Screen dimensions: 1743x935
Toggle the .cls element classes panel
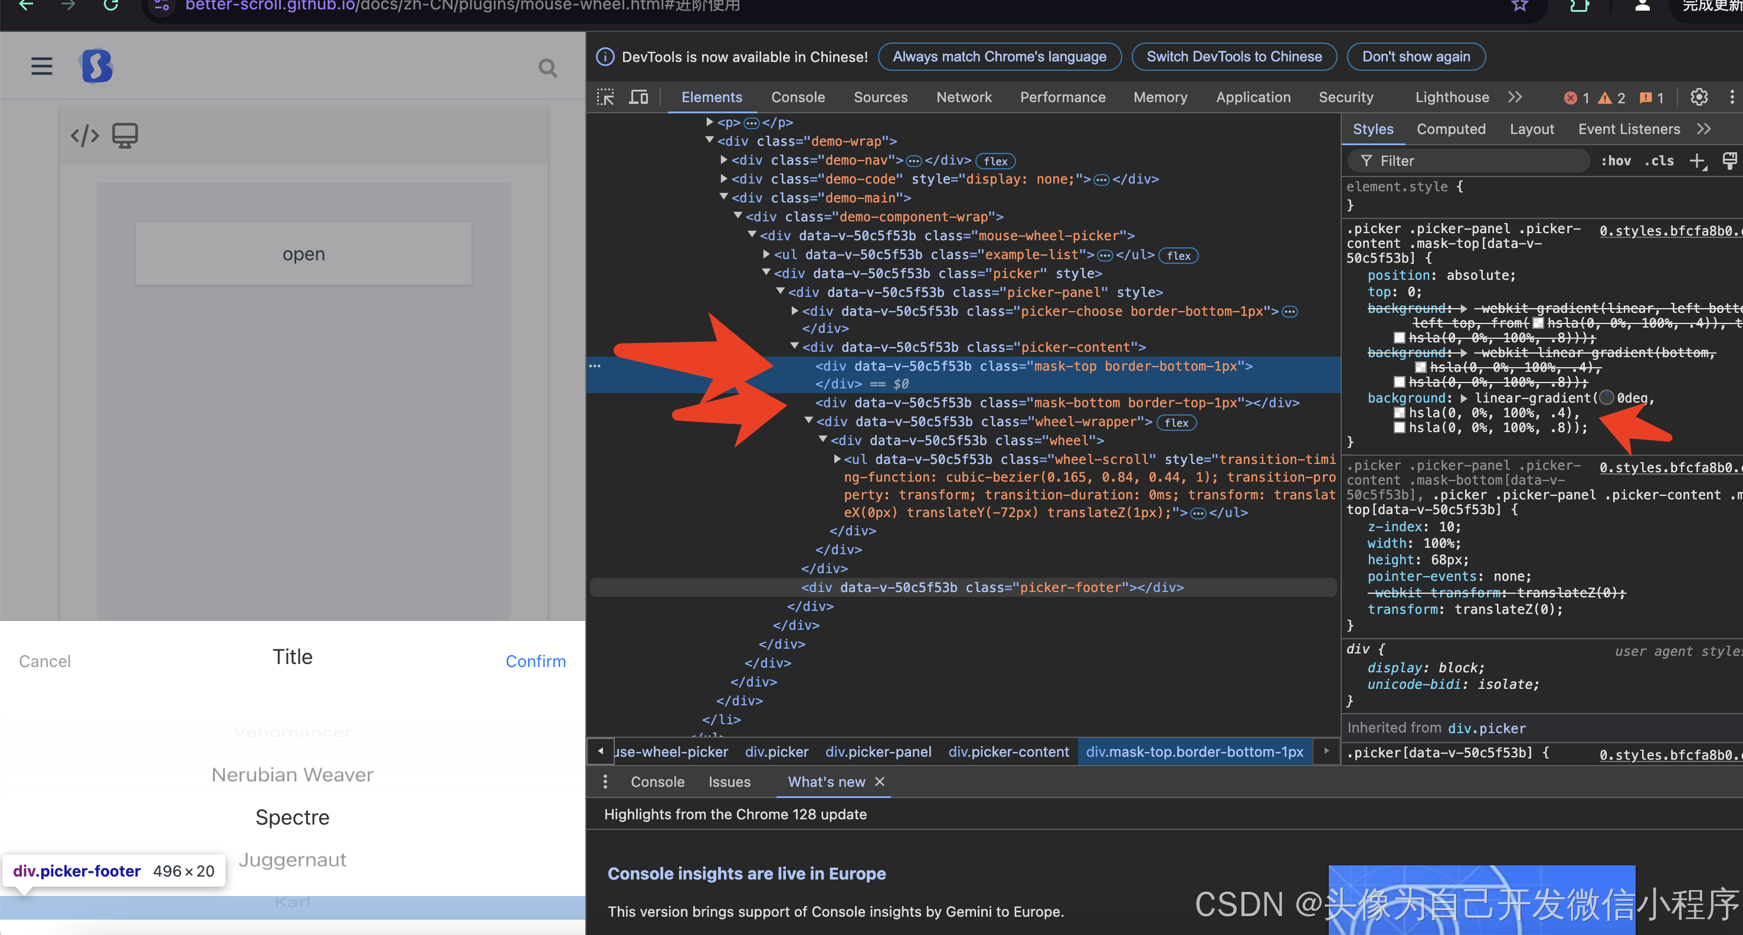(1659, 161)
